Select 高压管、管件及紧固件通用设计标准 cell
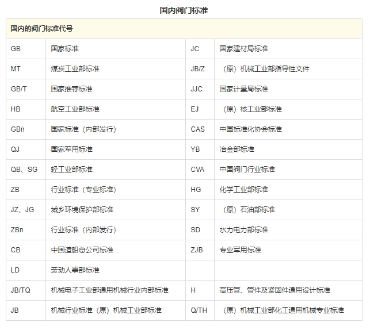The image size is (370, 330). pos(288,290)
